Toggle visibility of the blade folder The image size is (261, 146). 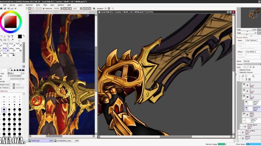(244, 114)
